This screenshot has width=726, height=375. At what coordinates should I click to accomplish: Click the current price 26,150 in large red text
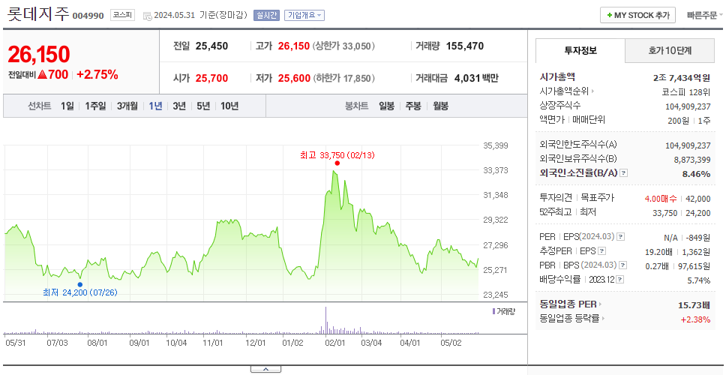click(x=39, y=55)
